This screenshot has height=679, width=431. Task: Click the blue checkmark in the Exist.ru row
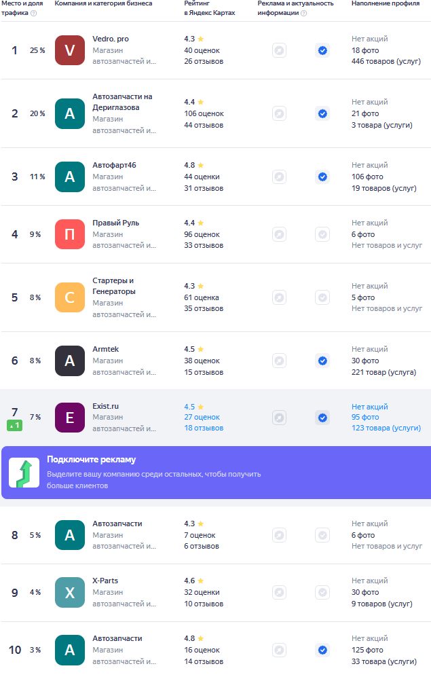coord(322,418)
